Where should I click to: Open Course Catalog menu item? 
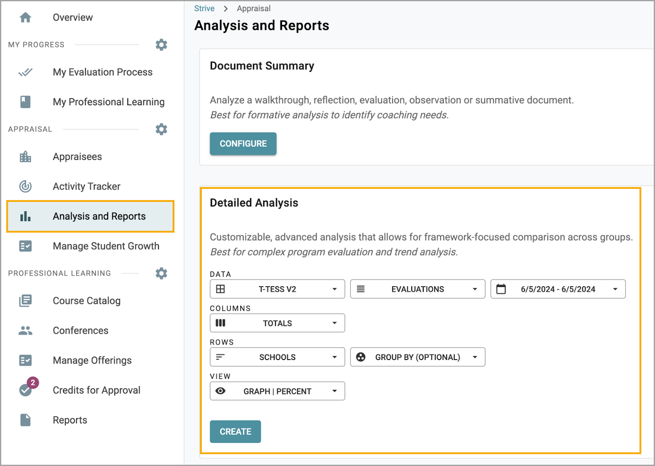(87, 301)
